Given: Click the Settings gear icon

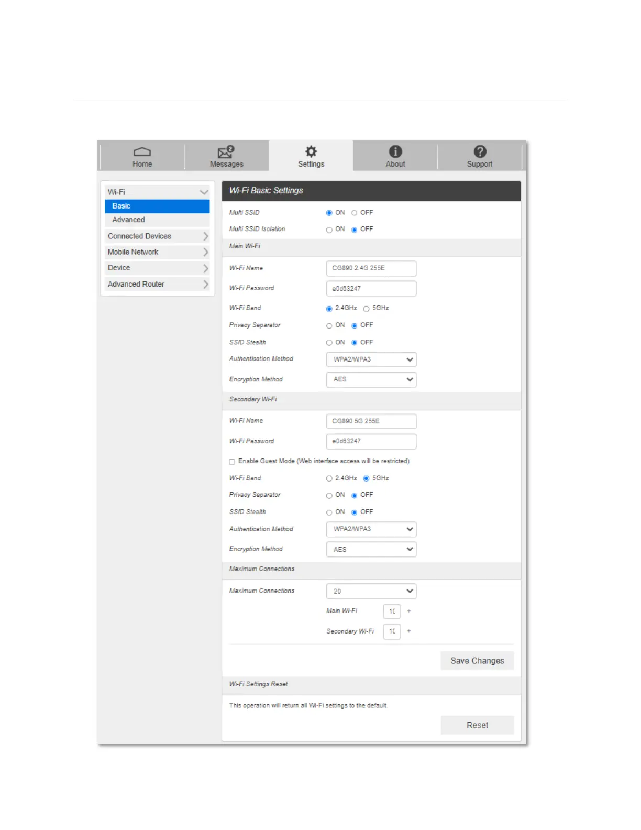Looking at the screenshot, I should pos(311,151).
